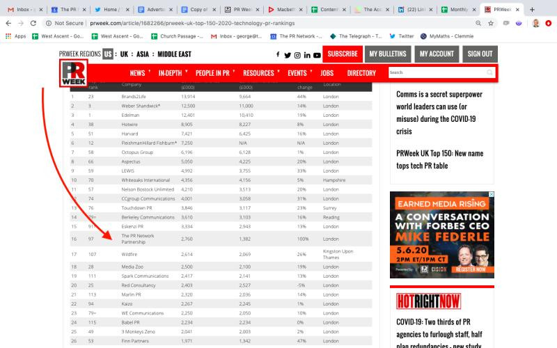
Task: Reload the page with refresh icon
Action: click(x=33, y=23)
